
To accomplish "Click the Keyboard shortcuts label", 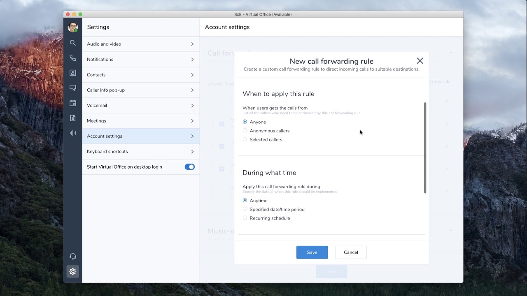I will coord(107,151).
